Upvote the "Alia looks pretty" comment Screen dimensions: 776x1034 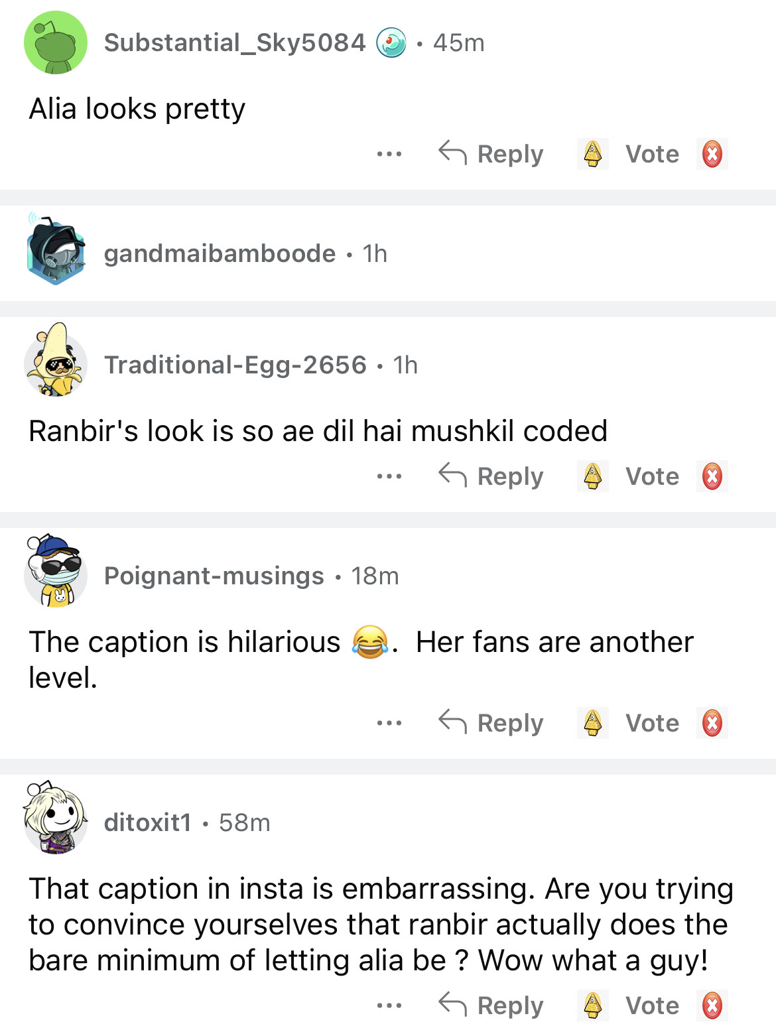tap(592, 154)
